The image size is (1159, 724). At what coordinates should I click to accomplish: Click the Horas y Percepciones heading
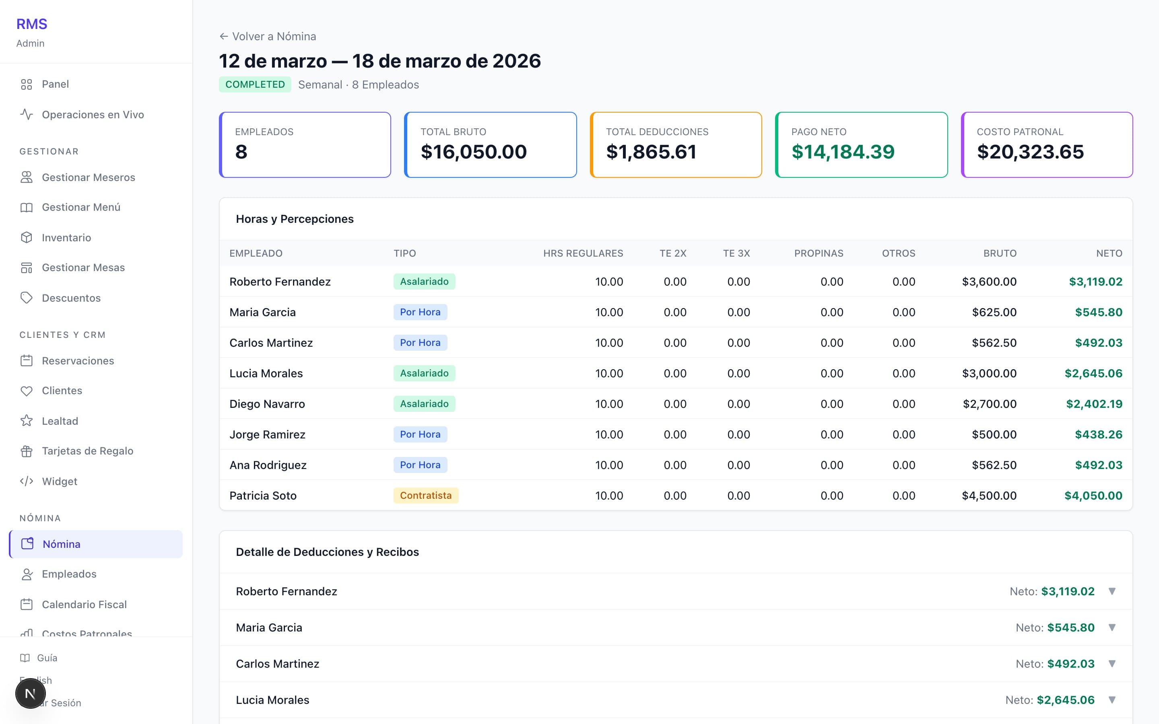click(295, 219)
